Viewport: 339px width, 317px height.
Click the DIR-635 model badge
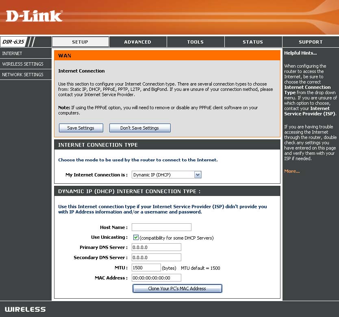point(13,42)
